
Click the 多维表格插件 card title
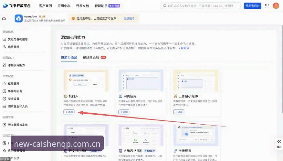pyautogui.click(x=133, y=151)
